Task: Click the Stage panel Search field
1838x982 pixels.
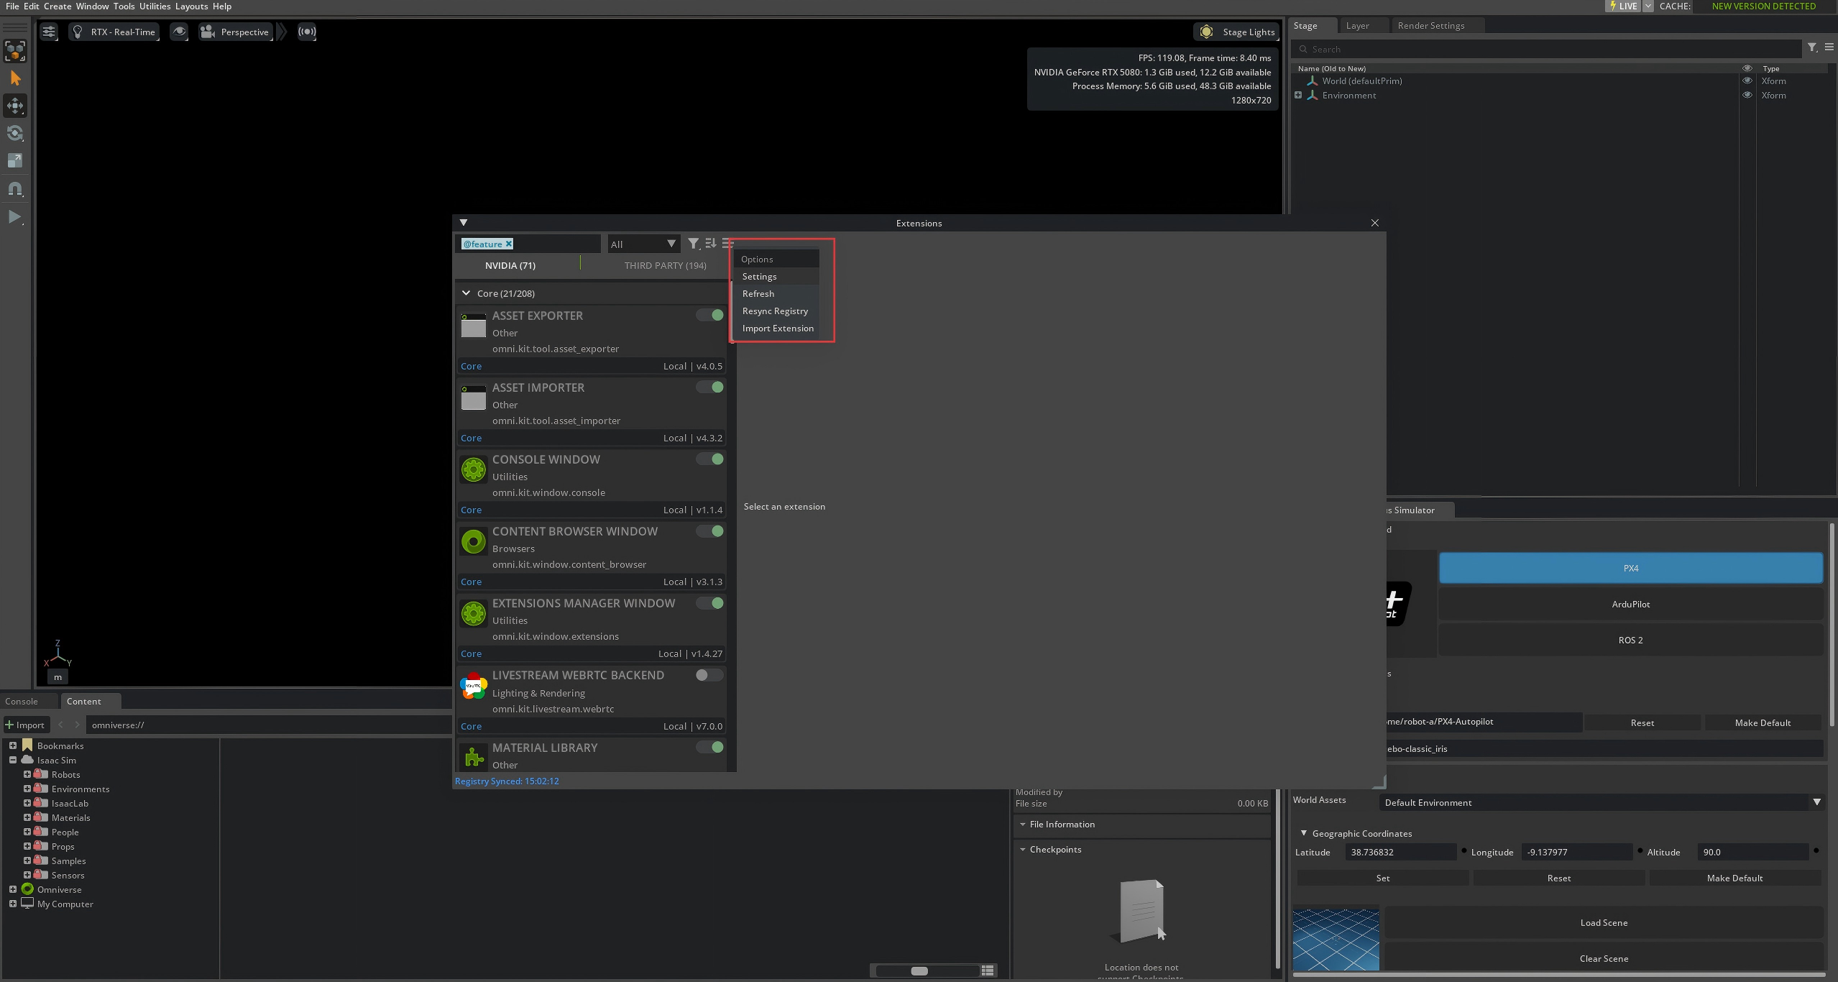Action: pyautogui.click(x=1546, y=49)
